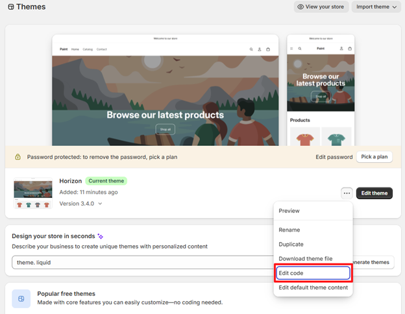Click the Pick a plan button

click(x=374, y=157)
